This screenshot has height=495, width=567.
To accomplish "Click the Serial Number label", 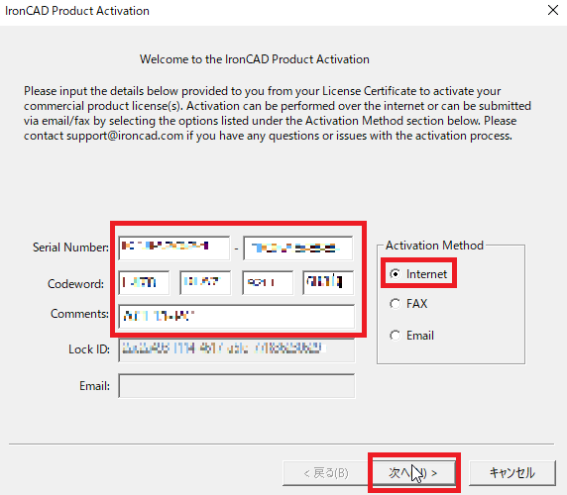I will pos(70,247).
